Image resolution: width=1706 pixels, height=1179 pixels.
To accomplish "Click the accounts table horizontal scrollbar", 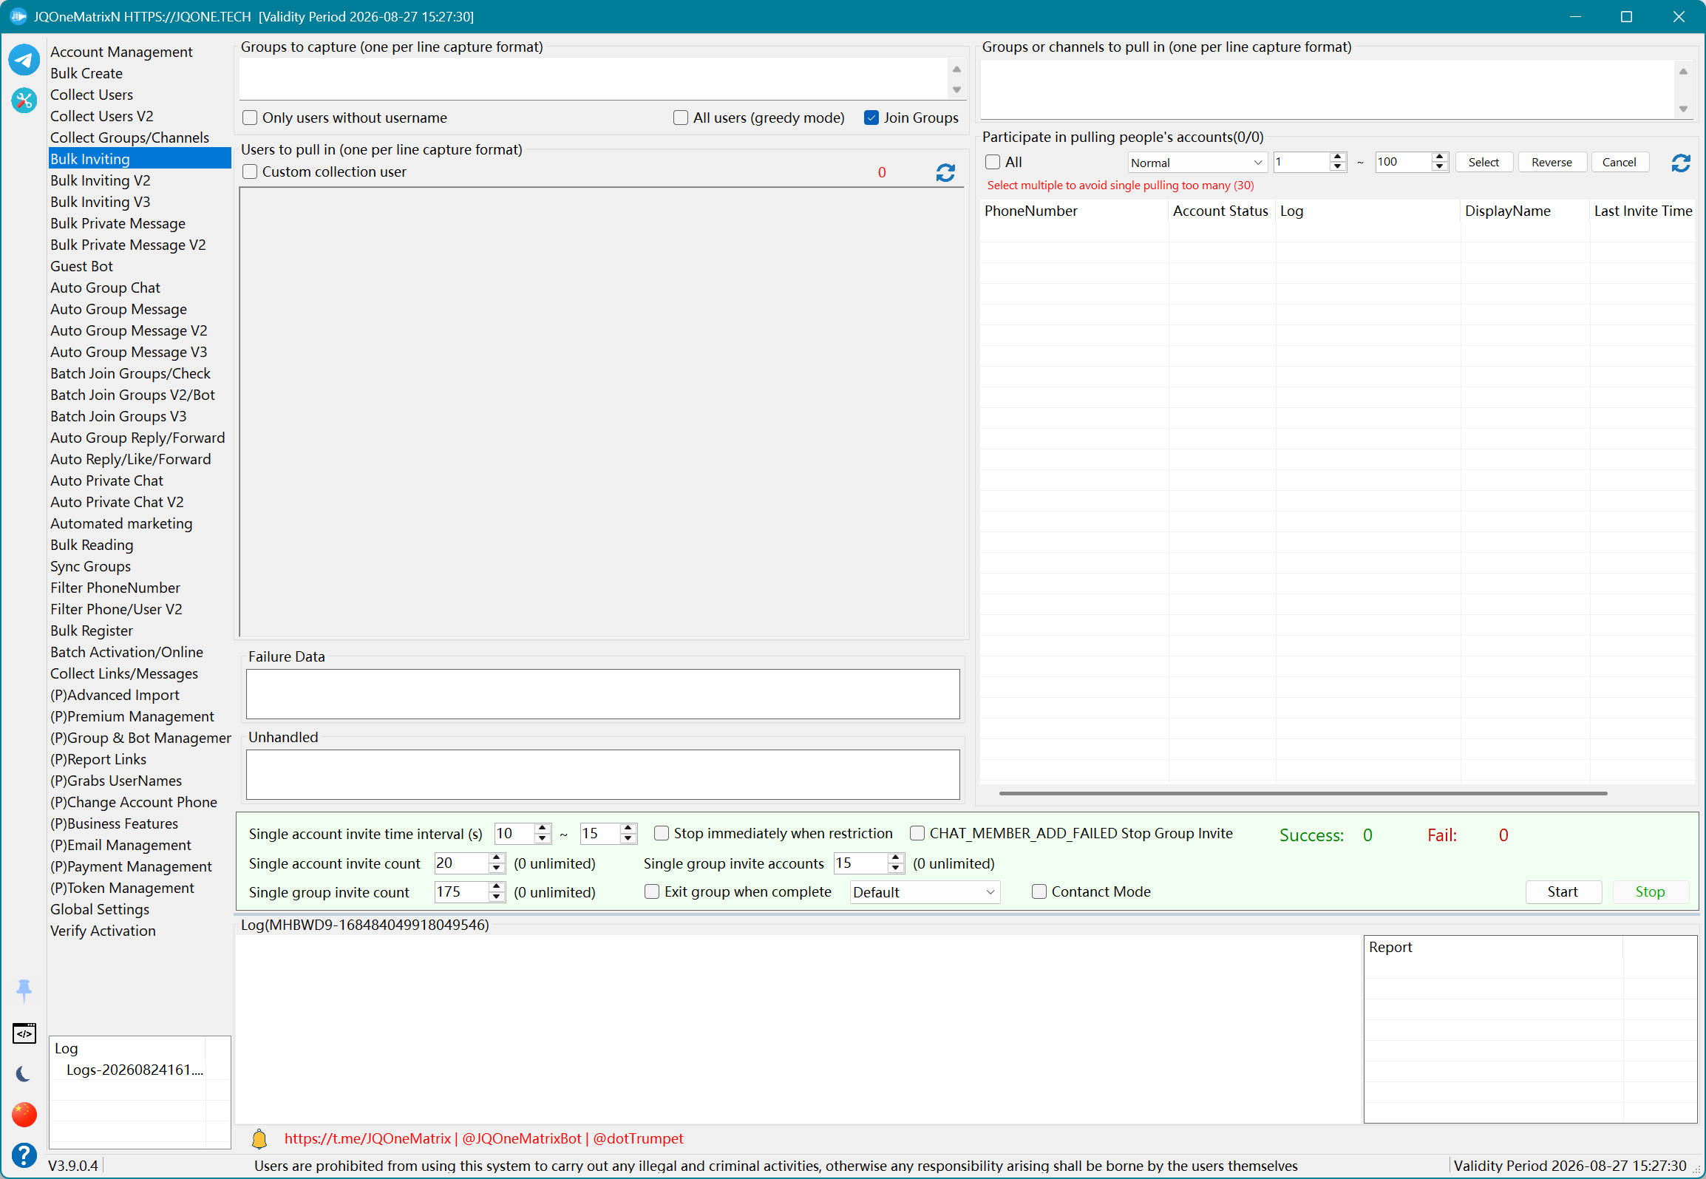I will coord(1302,793).
